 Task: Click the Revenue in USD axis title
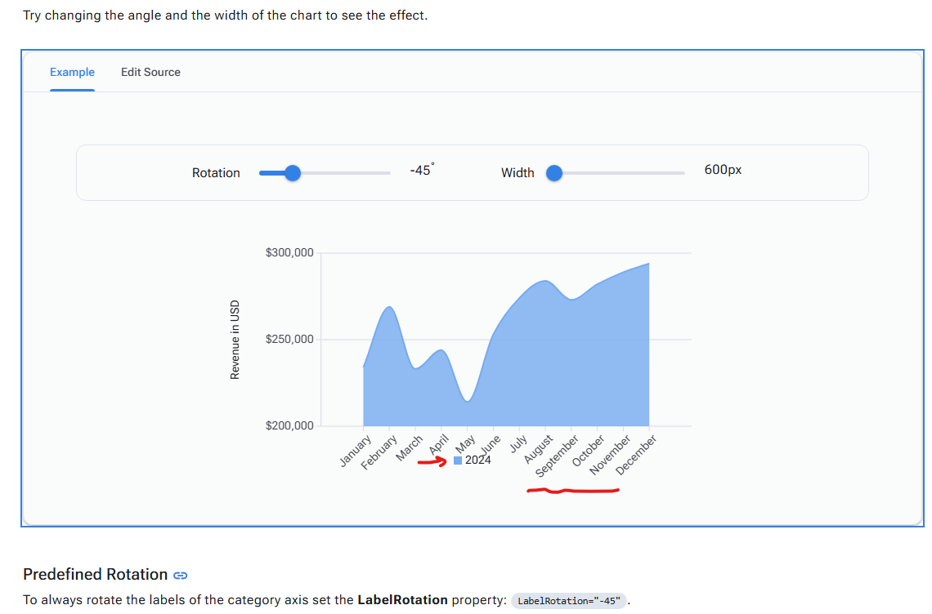click(235, 340)
